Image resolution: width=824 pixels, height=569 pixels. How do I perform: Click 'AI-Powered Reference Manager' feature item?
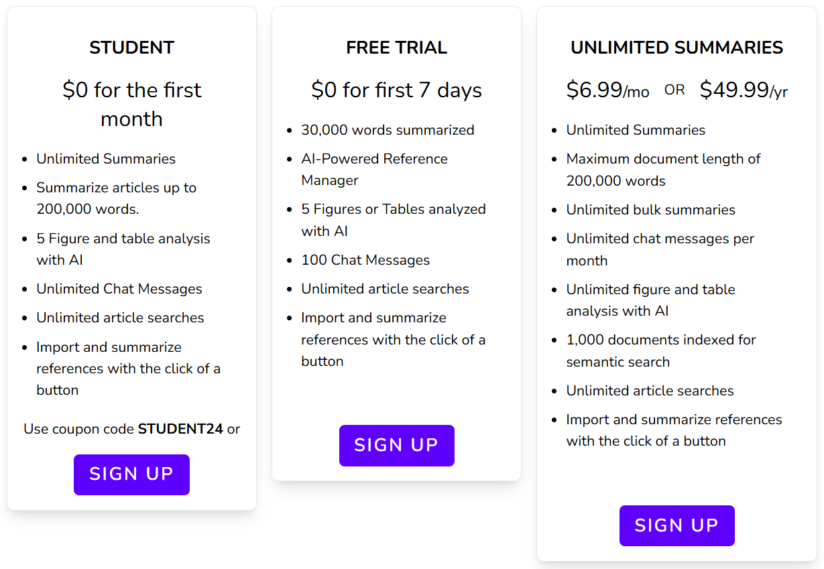[374, 170]
